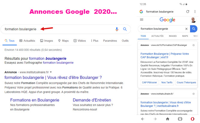Screen dimensions: 200x123
Task: Open the tabs counter icon
Action: (x=180, y=119)
